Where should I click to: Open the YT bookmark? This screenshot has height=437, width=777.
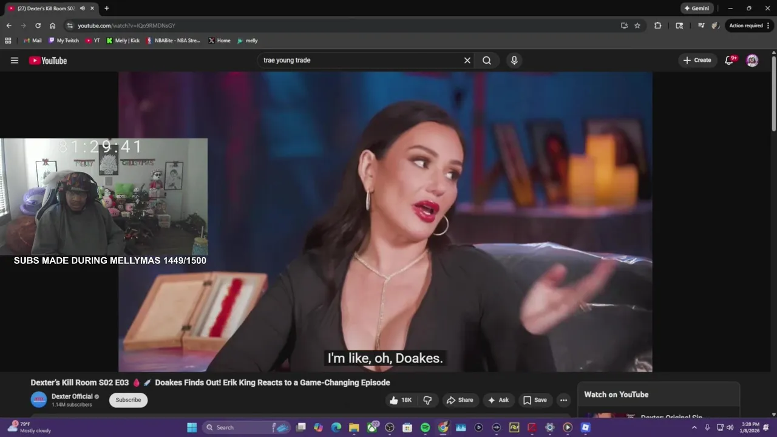93,41
